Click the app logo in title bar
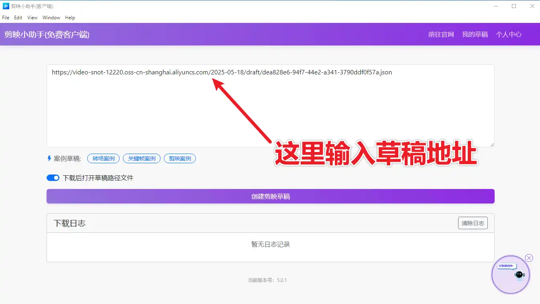Screen dimensions: 540x304 pyautogui.click(x=6, y=6)
